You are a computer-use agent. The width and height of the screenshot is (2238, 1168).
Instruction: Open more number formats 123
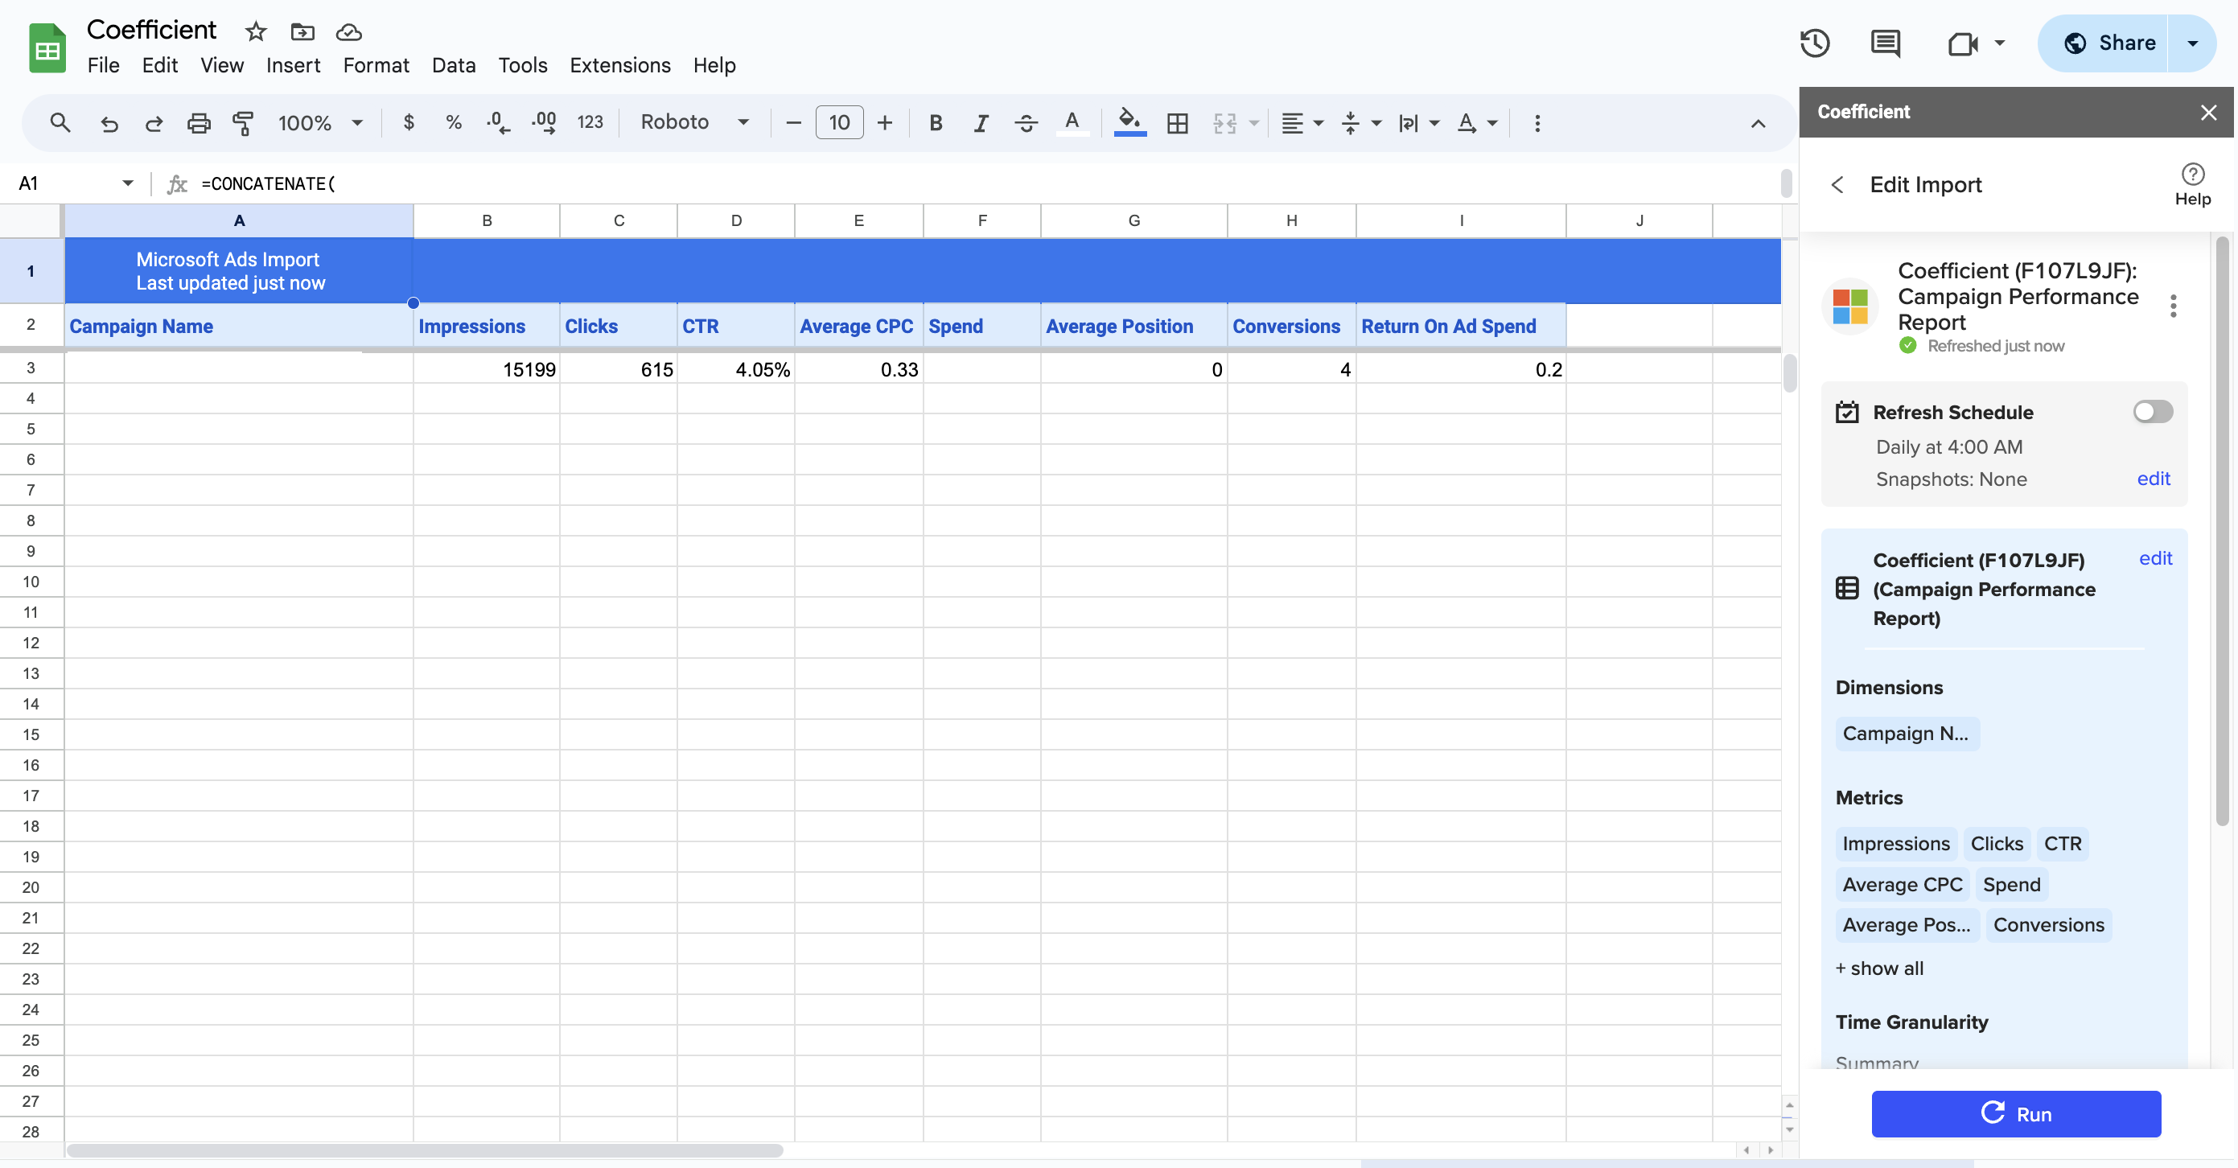590,122
